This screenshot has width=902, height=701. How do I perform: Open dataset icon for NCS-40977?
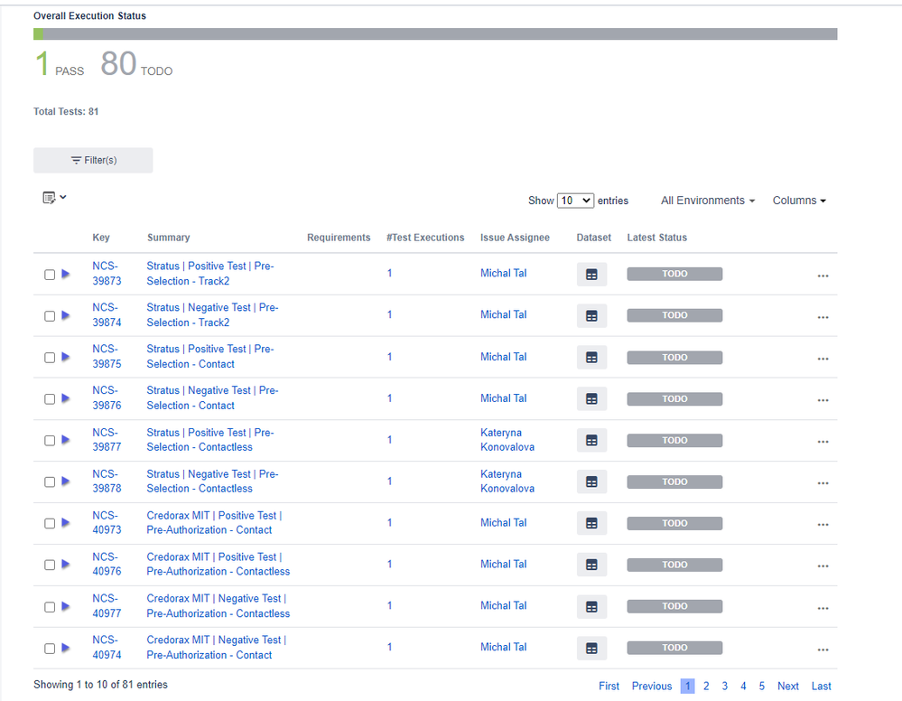point(591,607)
